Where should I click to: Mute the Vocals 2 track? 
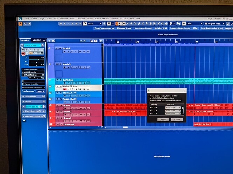(57, 48)
